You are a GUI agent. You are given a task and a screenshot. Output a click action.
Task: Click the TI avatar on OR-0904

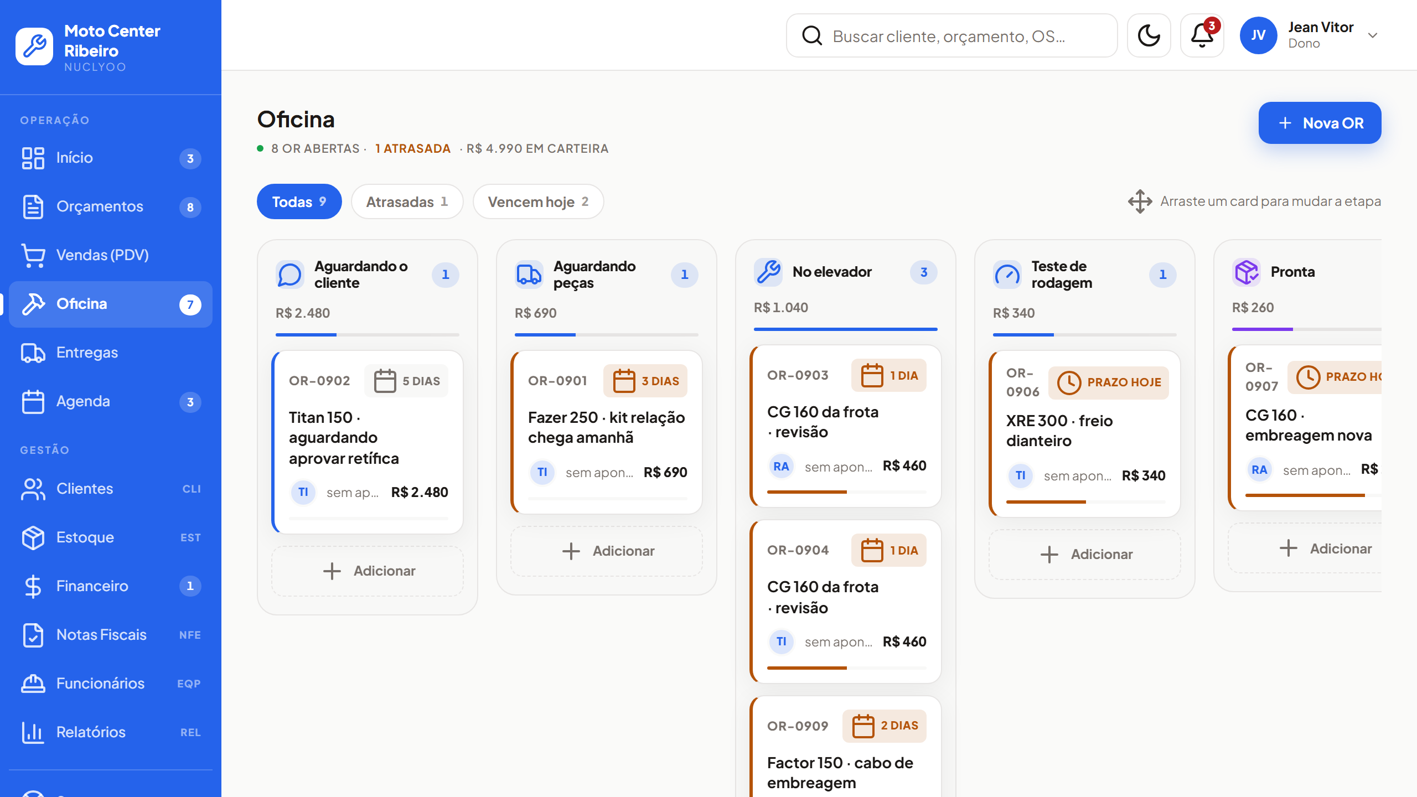click(781, 641)
